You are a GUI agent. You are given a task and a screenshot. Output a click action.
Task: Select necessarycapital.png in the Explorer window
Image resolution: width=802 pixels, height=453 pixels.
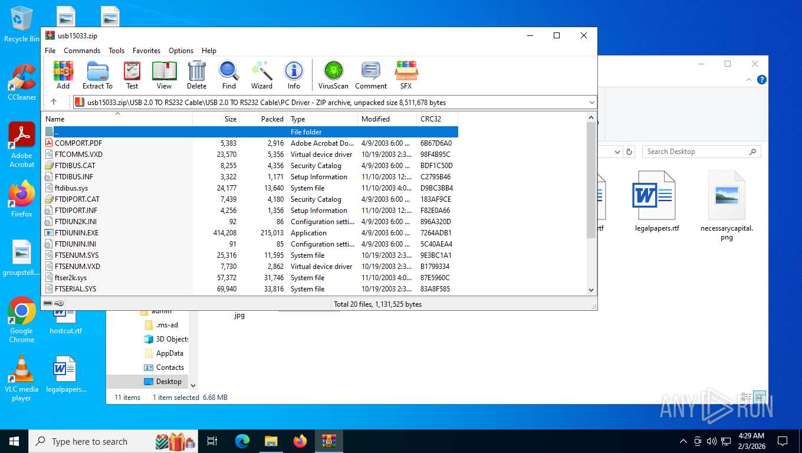coord(727,206)
